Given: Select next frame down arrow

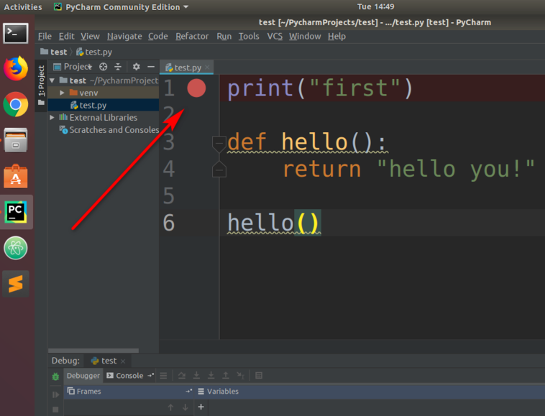Looking at the screenshot, I should click(x=186, y=407).
